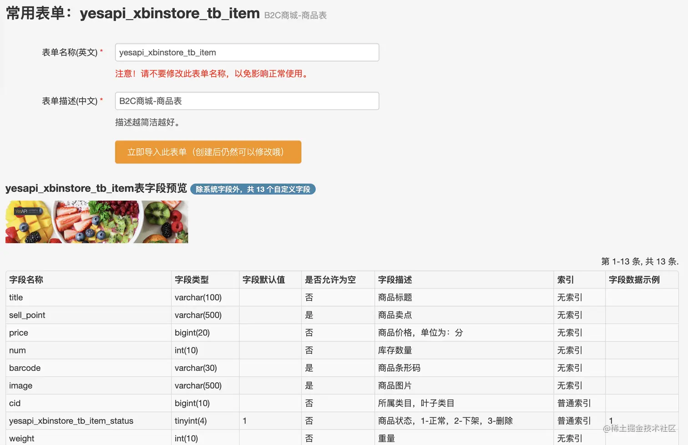Click the default value 1 in status row
The image size is (688, 445).
pyautogui.click(x=270, y=421)
